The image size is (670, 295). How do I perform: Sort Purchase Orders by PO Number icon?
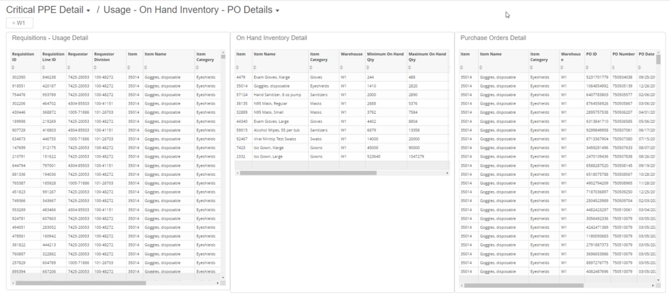pos(614,67)
